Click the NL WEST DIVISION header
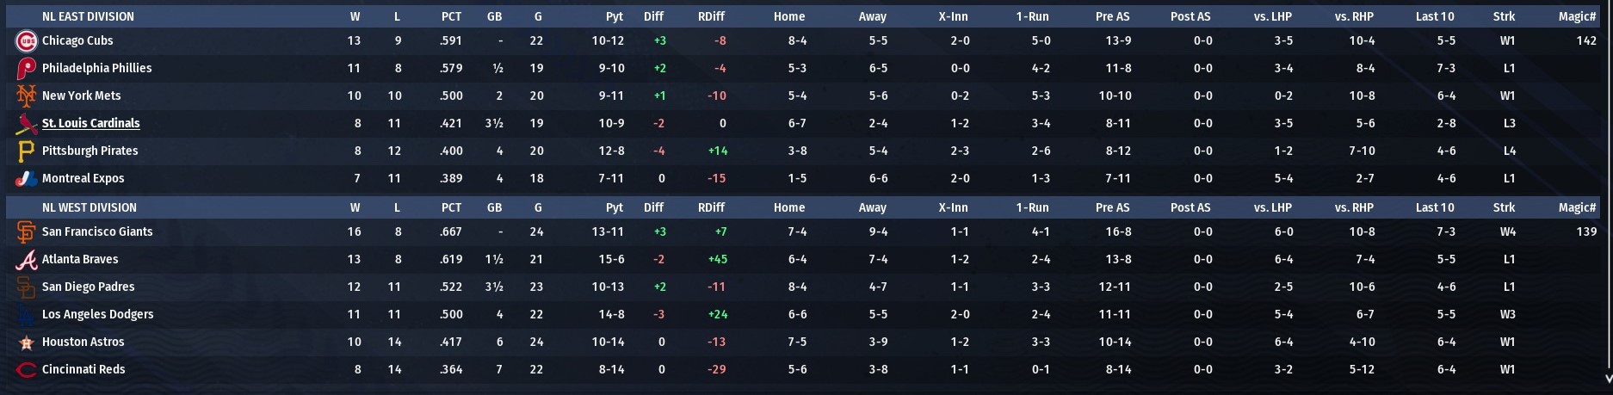1613x395 pixels. (90, 207)
